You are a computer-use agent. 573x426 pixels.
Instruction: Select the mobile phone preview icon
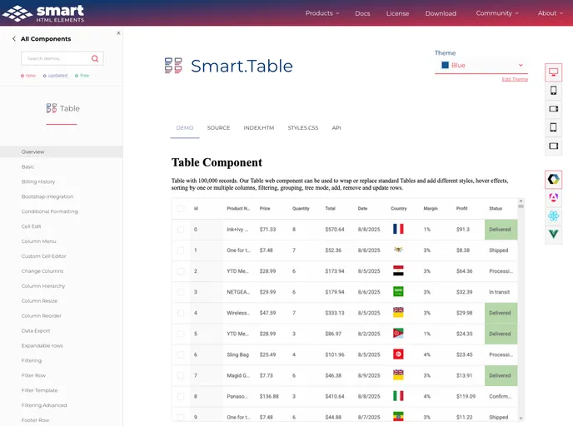tap(553, 90)
